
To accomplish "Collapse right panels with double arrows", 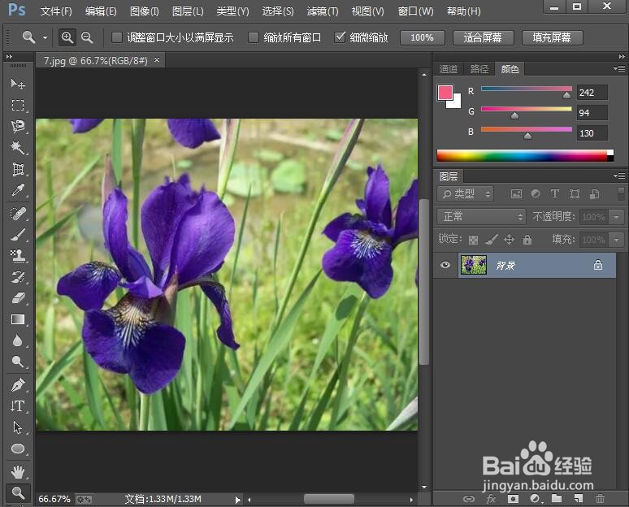I will point(622,57).
